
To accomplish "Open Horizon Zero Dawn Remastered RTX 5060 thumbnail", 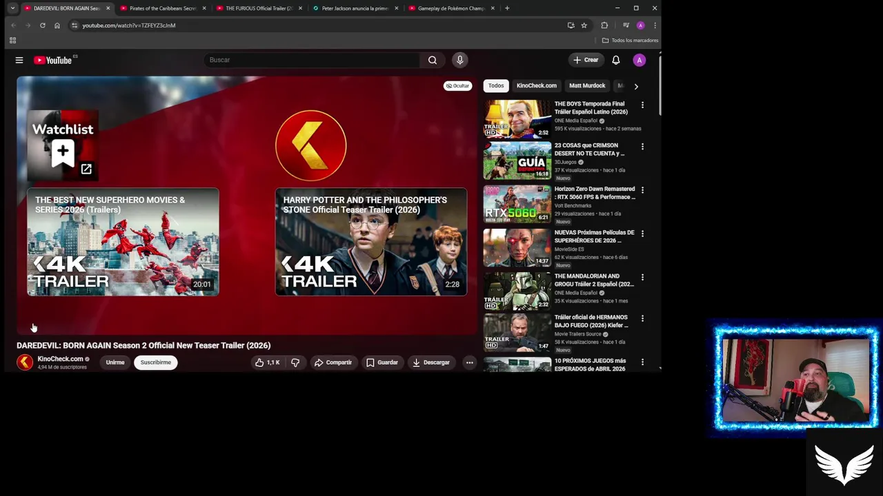I will (517, 204).
